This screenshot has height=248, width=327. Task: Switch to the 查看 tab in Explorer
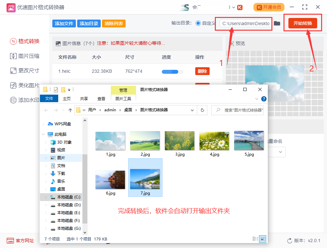tap(101, 99)
